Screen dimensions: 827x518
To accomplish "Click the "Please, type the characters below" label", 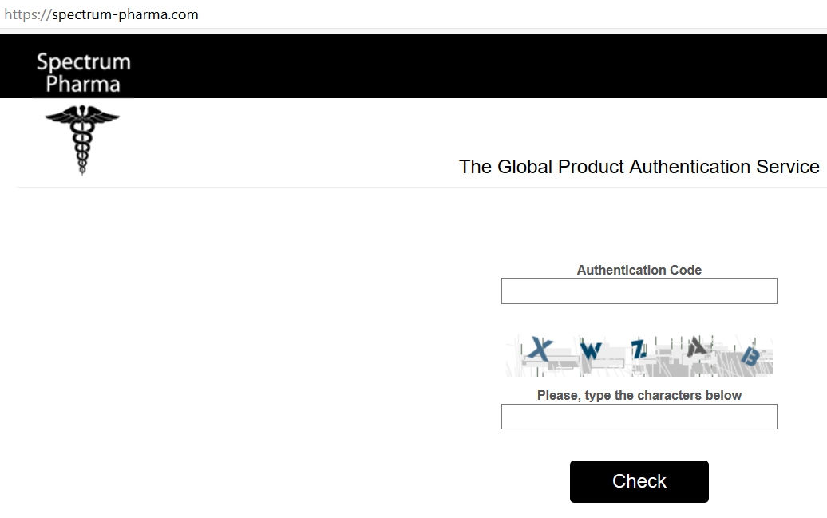I will (639, 396).
